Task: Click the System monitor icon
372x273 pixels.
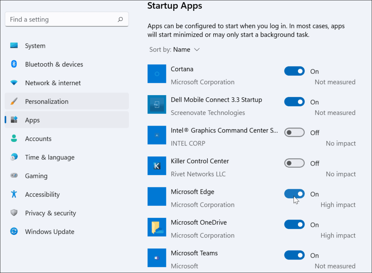Action: [x=14, y=45]
